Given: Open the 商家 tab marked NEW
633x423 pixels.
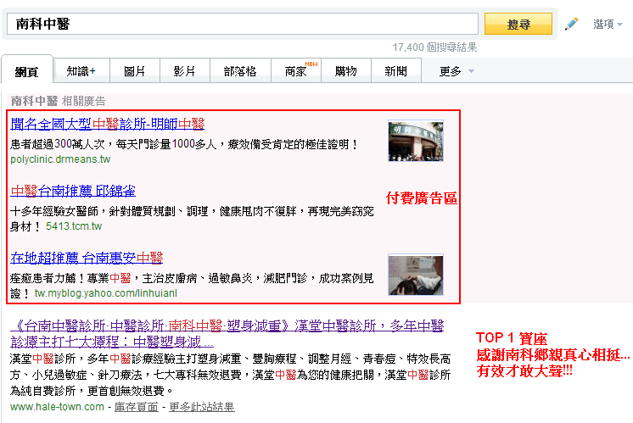Looking at the screenshot, I should tap(296, 71).
